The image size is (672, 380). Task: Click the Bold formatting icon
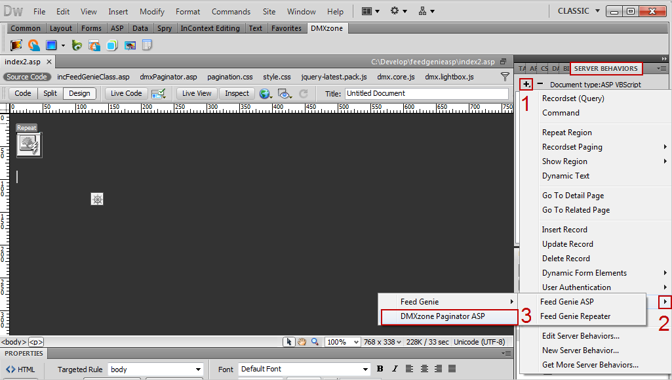[x=380, y=368]
